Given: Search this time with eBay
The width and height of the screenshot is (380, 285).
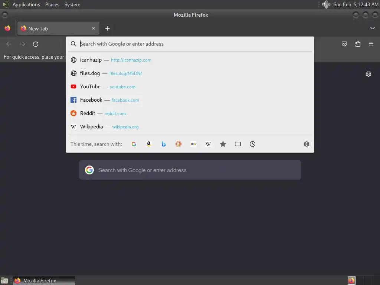Looking at the screenshot, I should tap(193, 144).
